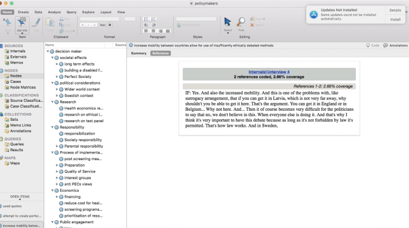Click the align left paragraph icon
Image resolution: width=409 pixels, height=228 pixels.
[146, 31]
